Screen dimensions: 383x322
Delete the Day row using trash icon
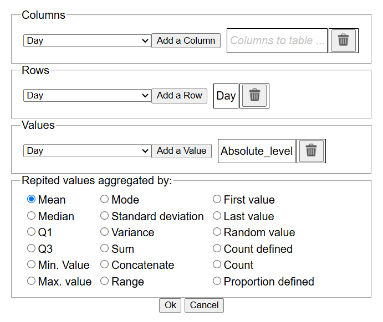coord(254,96)
